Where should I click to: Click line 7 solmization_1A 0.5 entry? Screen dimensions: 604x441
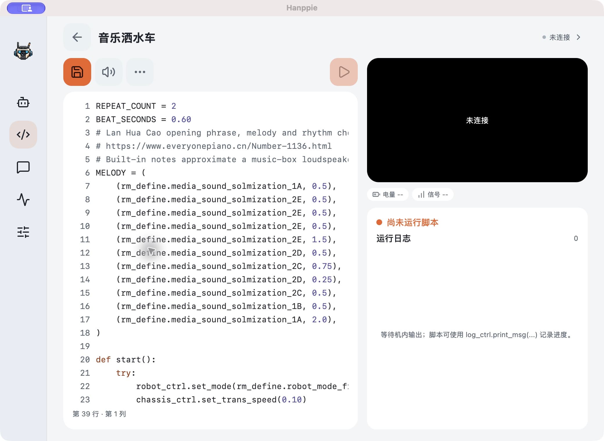(x=226, y=186)
